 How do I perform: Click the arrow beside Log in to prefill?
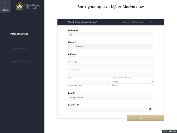click(148, 22)
